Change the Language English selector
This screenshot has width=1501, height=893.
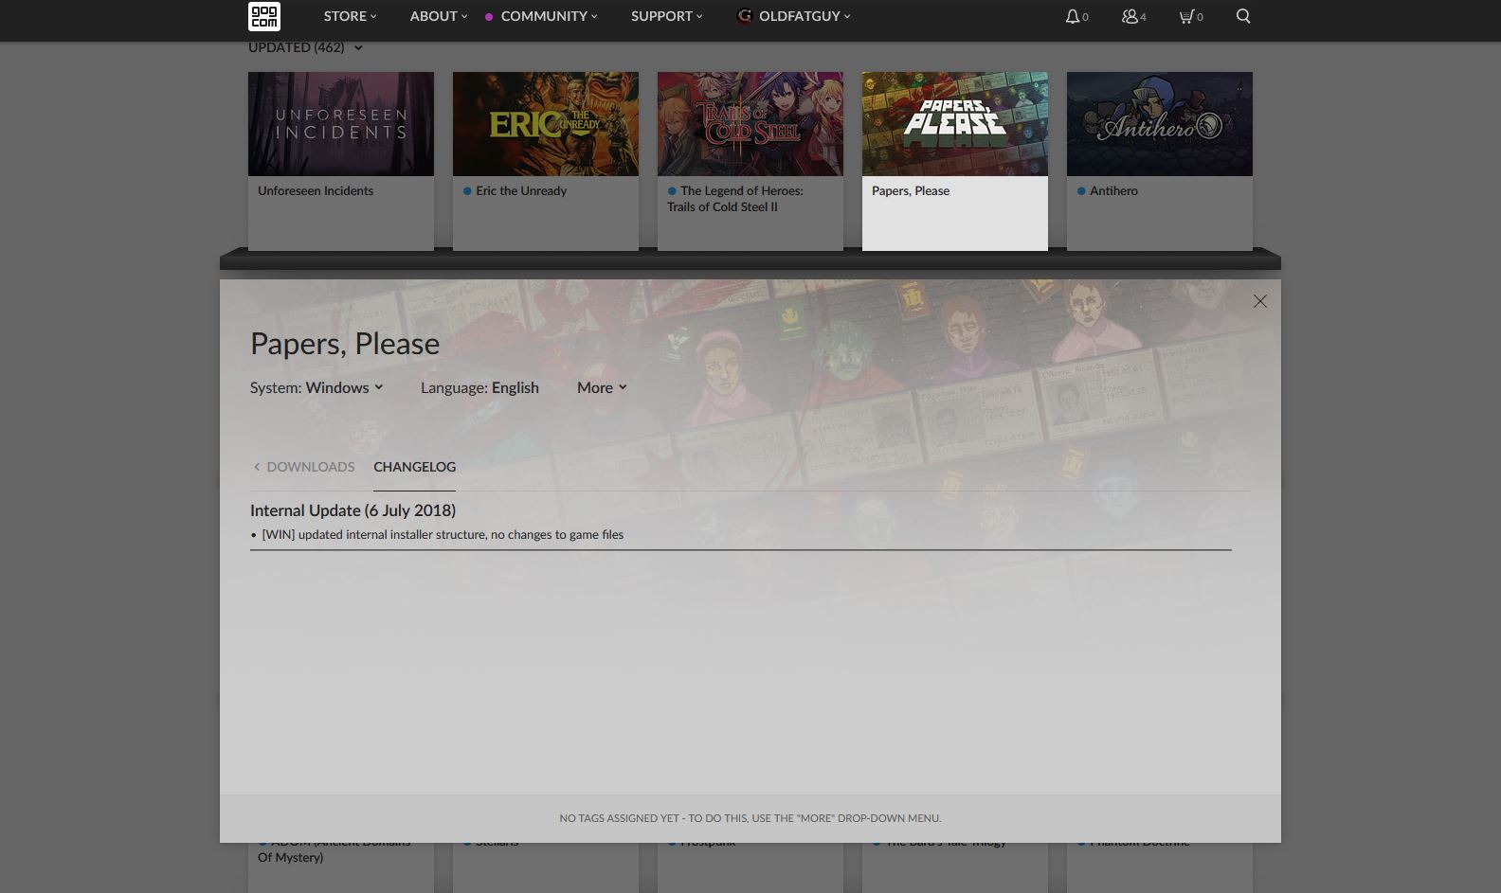479,387
